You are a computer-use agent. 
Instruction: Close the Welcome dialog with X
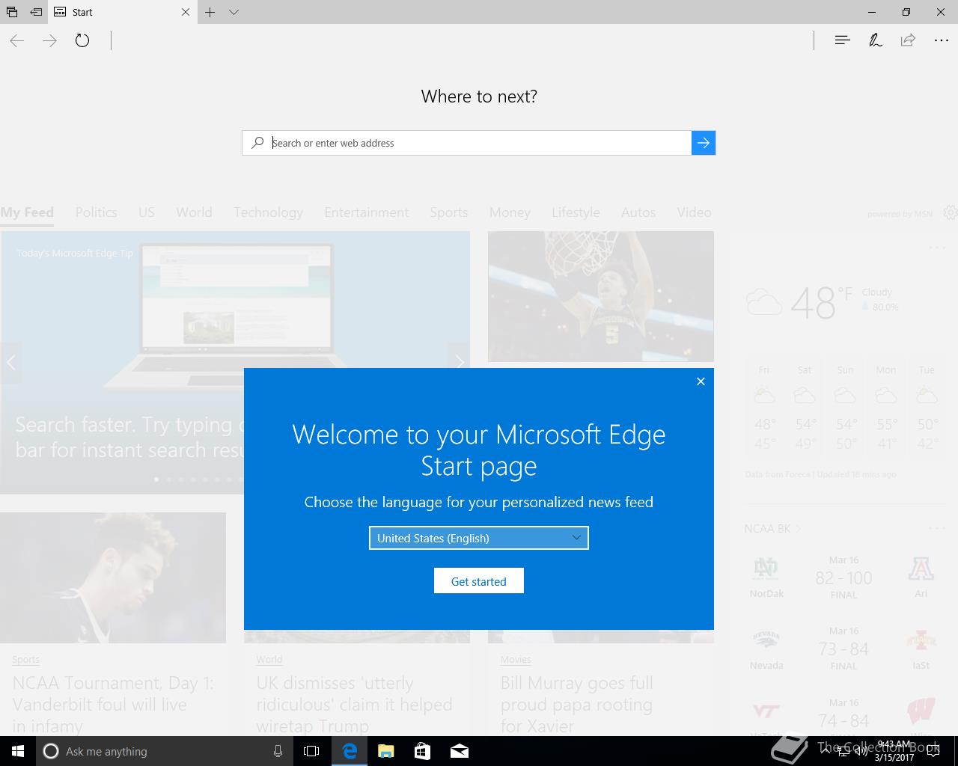click(x=701, y=382)
